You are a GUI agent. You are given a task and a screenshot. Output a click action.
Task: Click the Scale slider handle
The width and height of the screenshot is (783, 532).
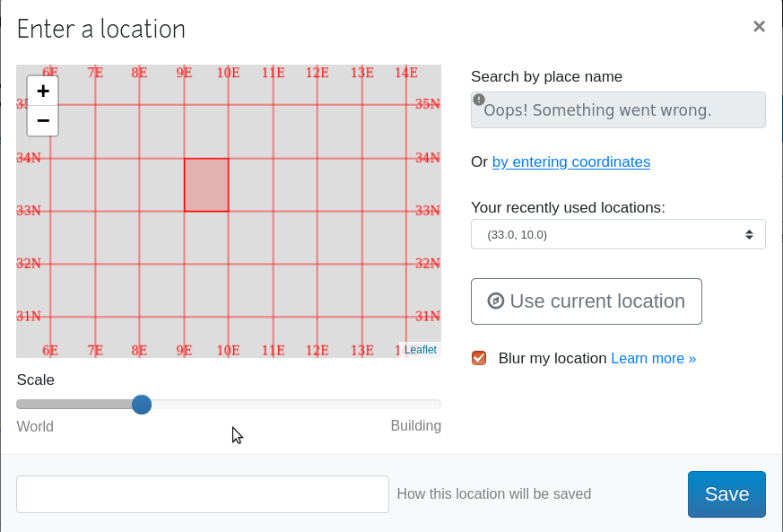[x=142, y=405]
